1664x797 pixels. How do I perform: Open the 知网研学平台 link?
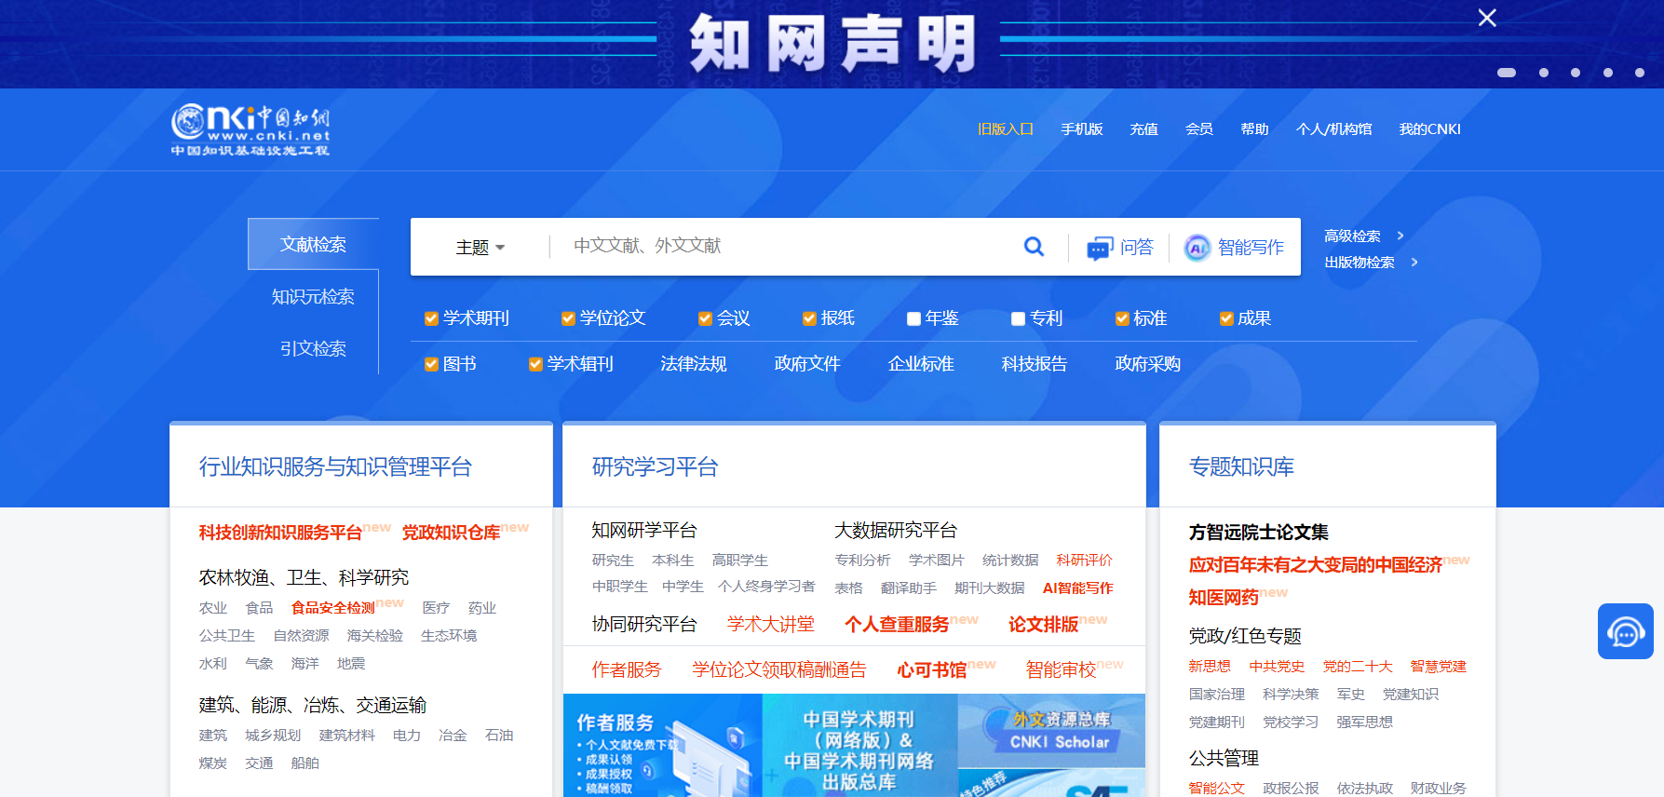pos(644,531)
